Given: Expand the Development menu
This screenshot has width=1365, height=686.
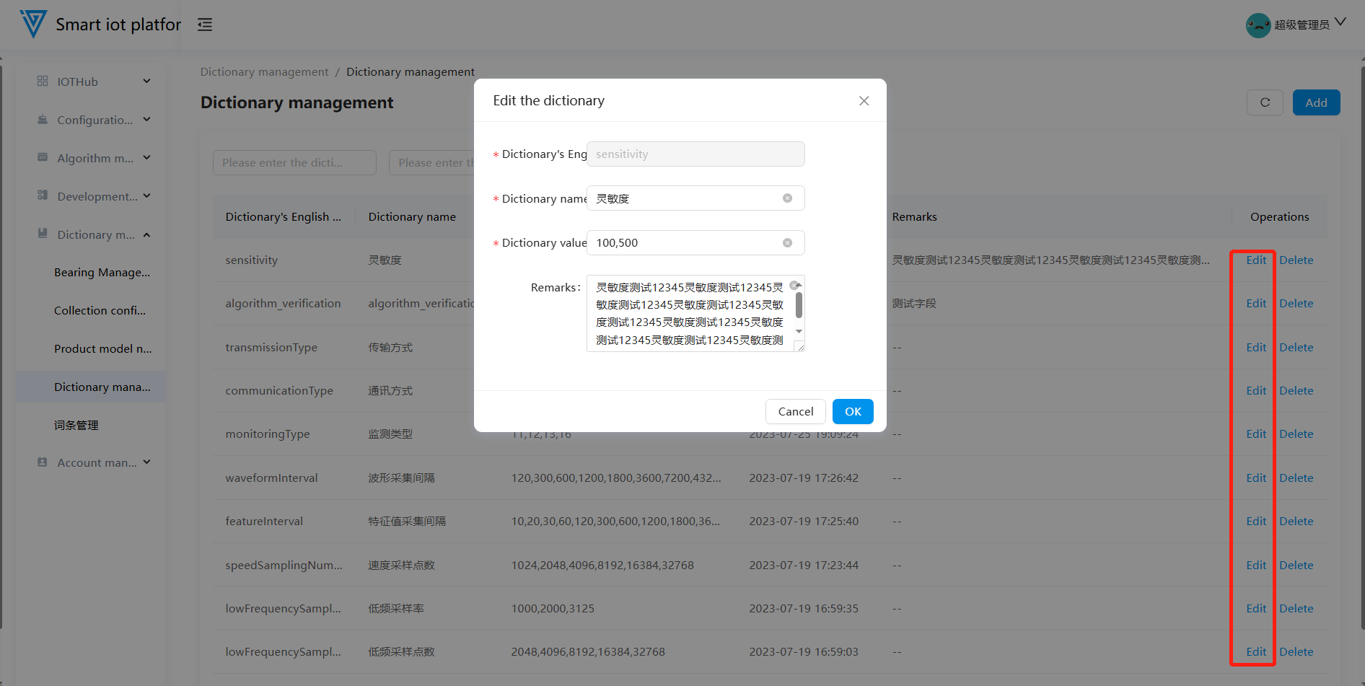Looking at the screenshot, I should pos(146,195).
